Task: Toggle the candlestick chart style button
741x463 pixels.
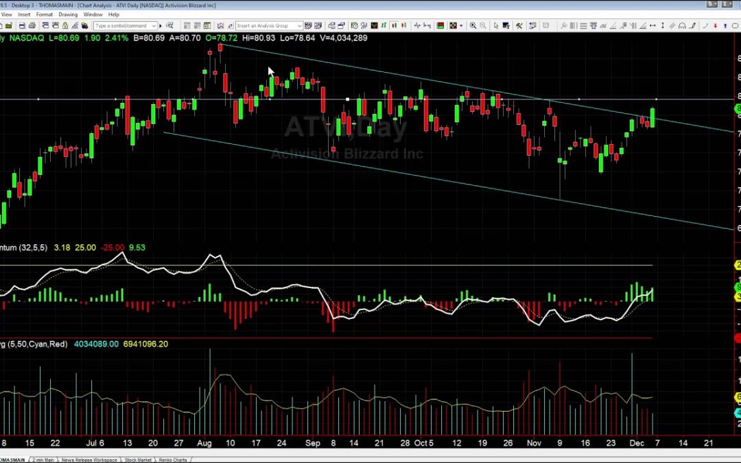Action: [x=394, y=26]
